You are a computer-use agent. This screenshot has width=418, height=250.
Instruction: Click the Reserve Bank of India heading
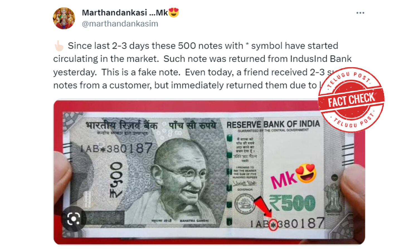coord(273,124)
